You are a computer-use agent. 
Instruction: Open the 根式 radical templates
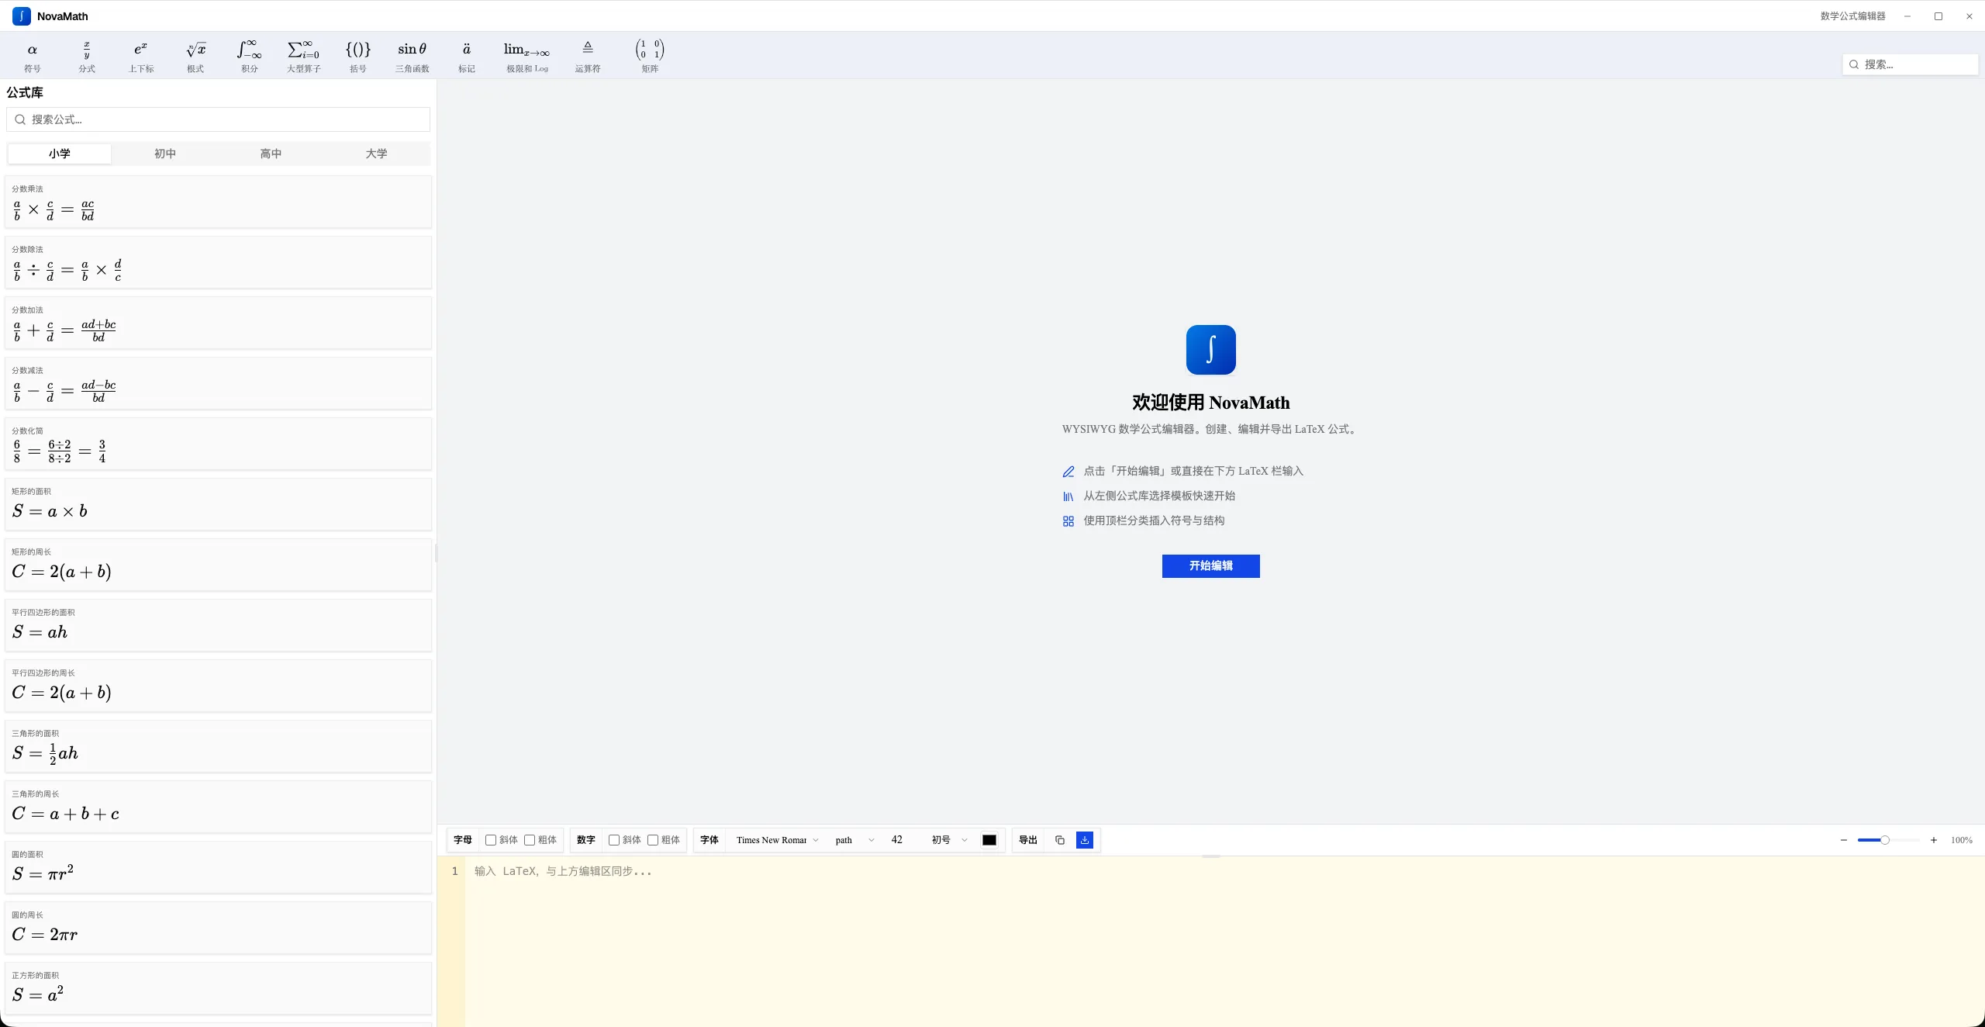click(195, 57)
